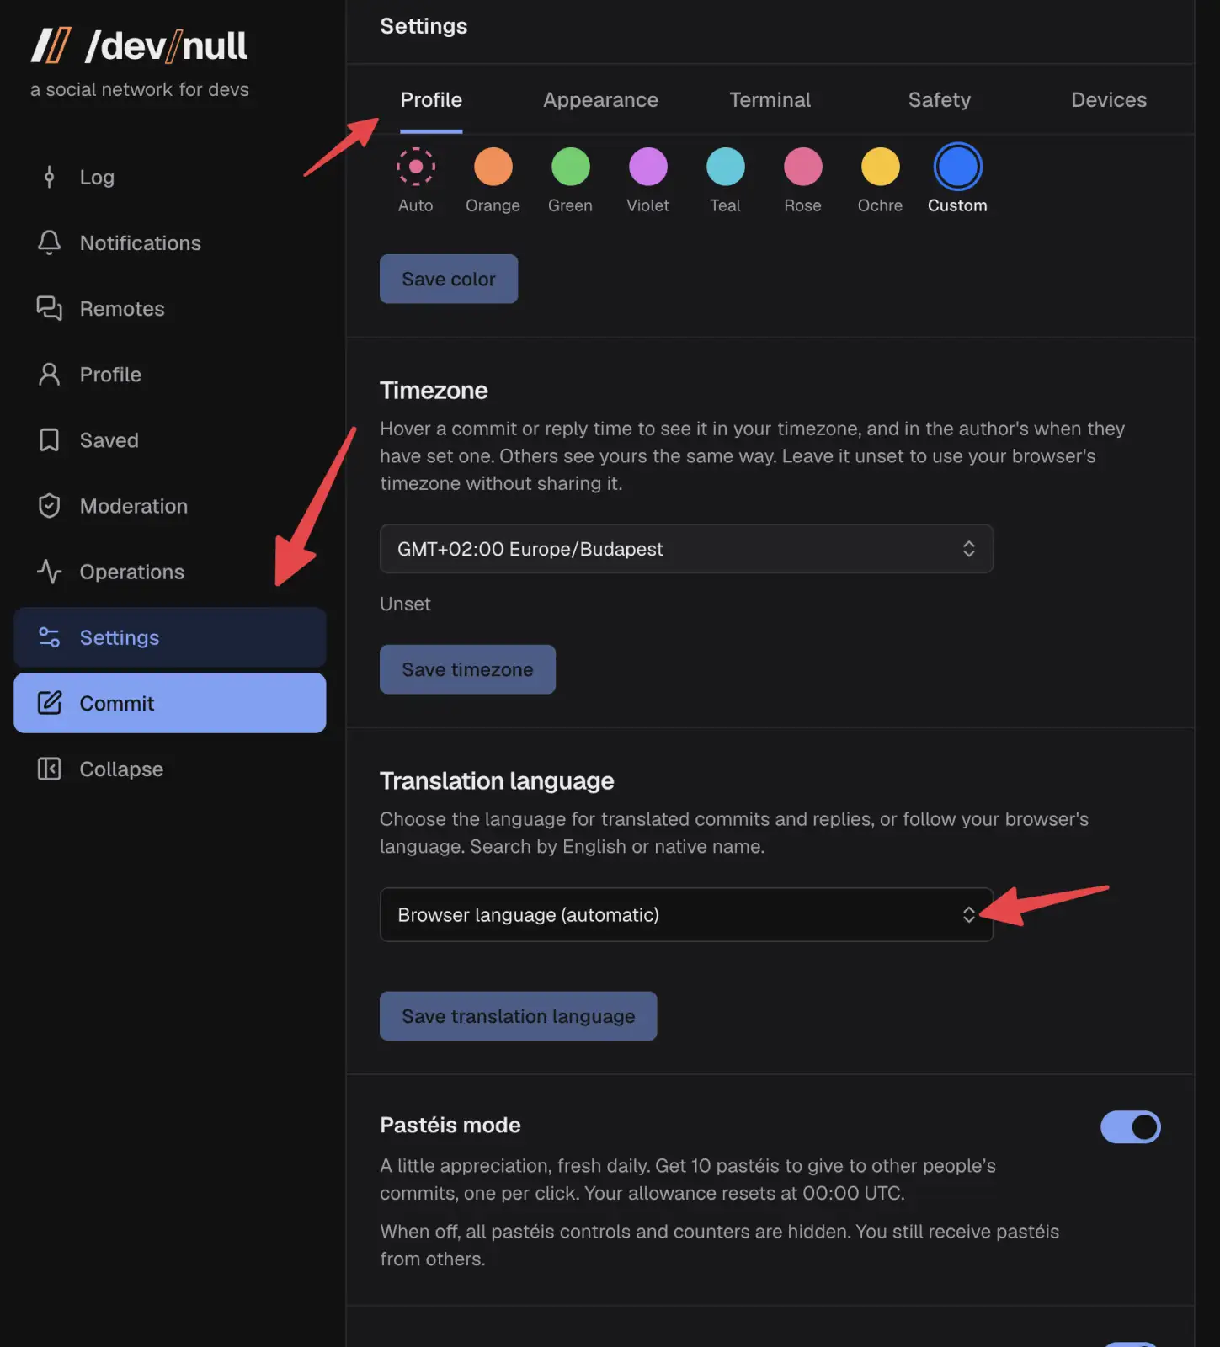Switch to the Terminal tab
The height and width of the screenshot is (1347, 1220).
[770, 99]
